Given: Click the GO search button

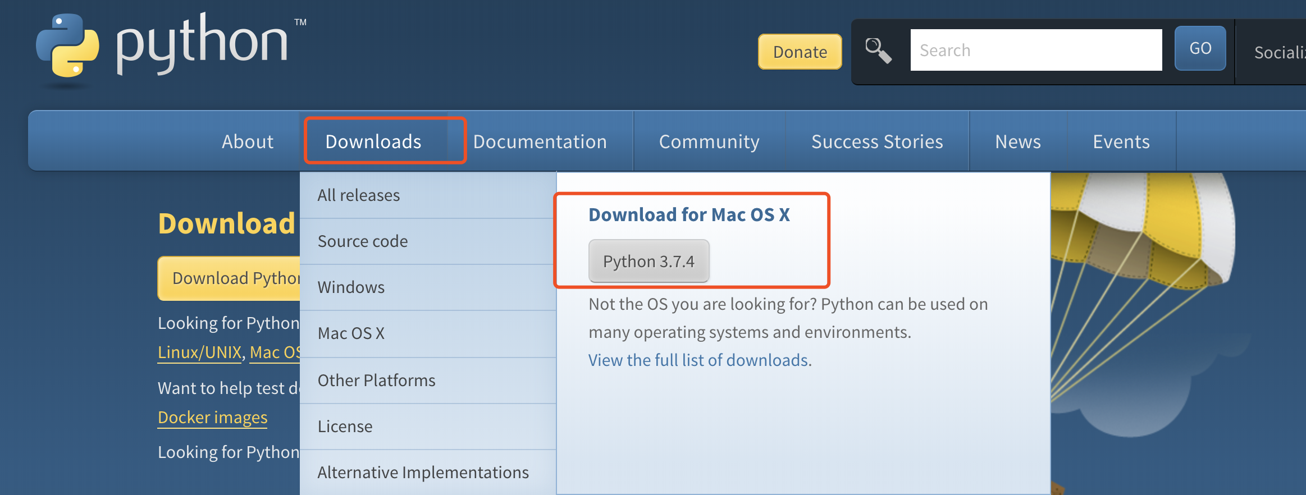Looking at the screenshot, I should click(x=1200, y=48).
